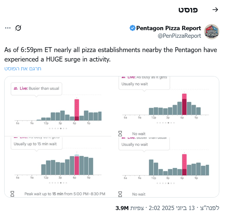Image resolution: width=225 pixels, height=214 pixels.
Task: Click the hourglass icon in top-right chart
Action: 120,134
